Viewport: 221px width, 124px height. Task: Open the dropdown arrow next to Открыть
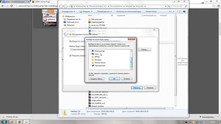[x=92, y=11]
